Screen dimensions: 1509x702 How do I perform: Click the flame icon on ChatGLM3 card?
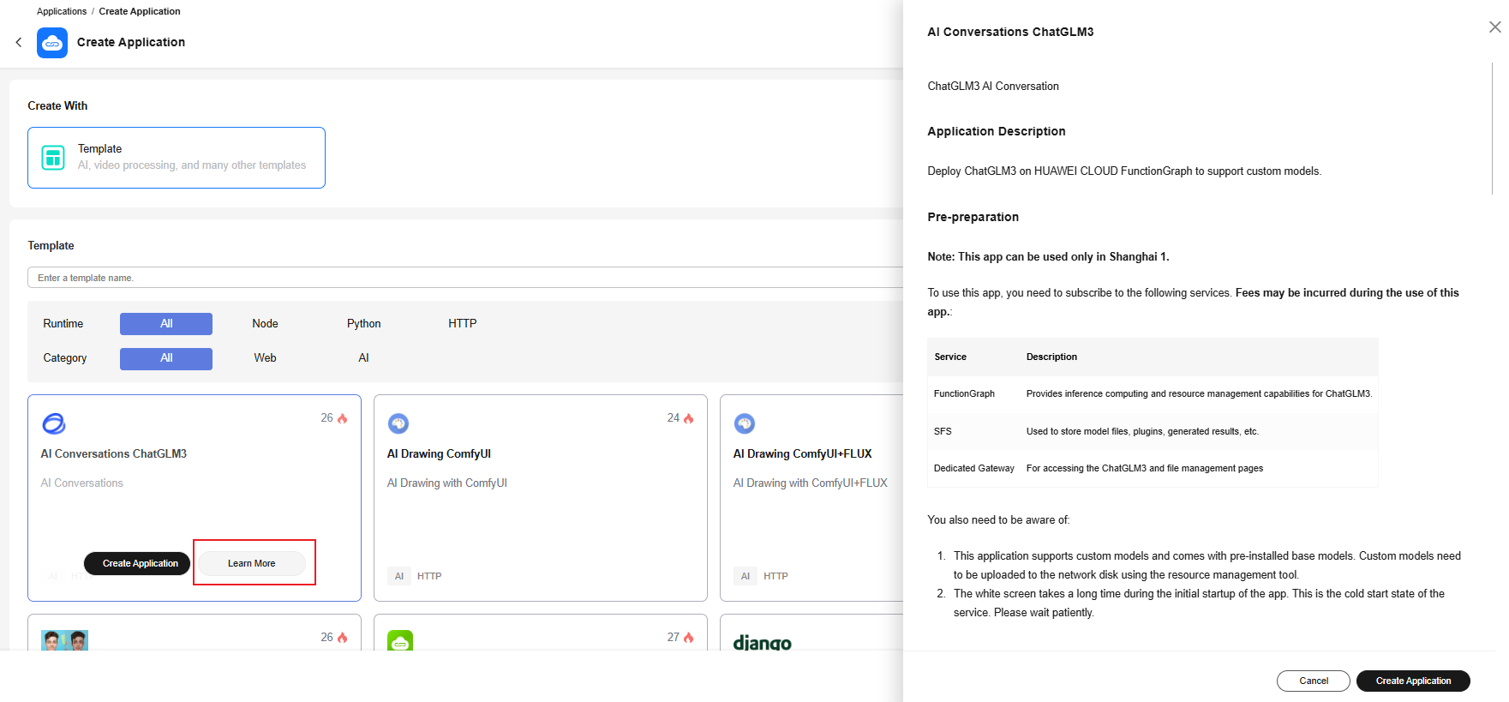point(343,418)
